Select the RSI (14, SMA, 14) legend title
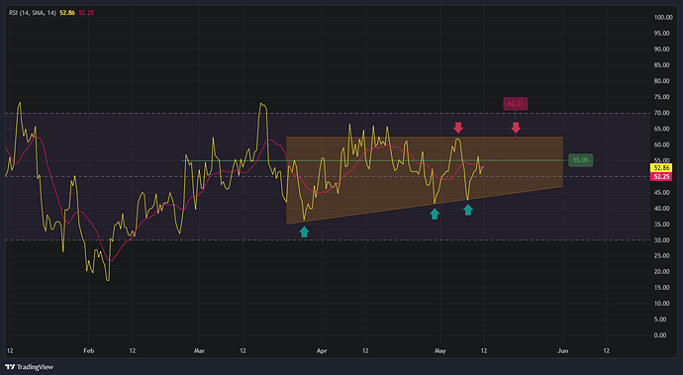This screenshot has height=375, width=683. click(33, 13)
